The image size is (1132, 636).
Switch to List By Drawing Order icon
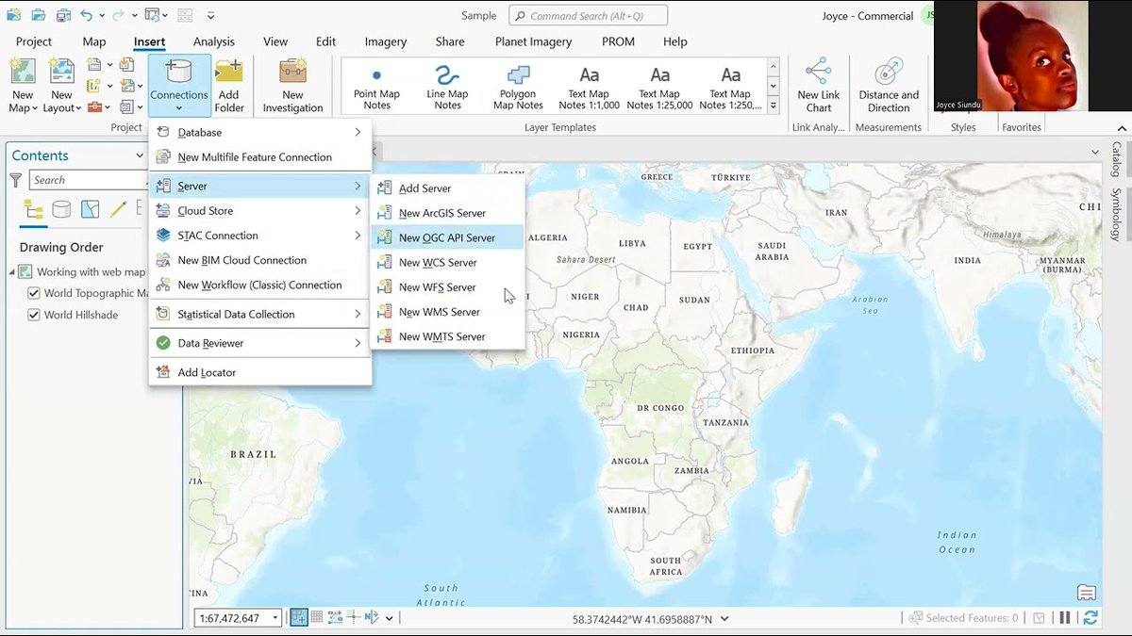click(33, 209)
